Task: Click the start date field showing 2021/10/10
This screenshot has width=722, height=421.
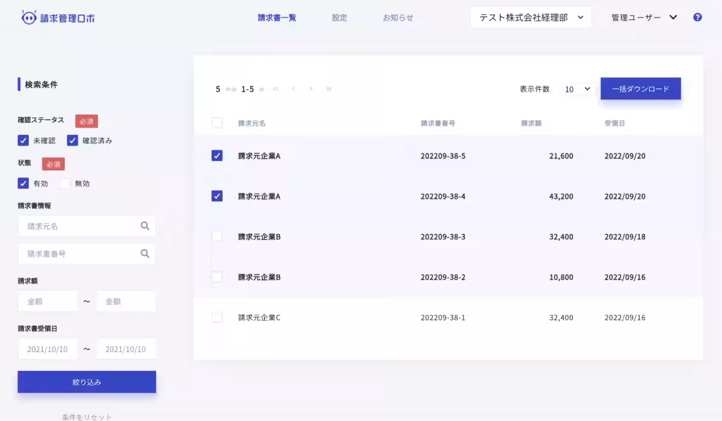Action: 48,348
